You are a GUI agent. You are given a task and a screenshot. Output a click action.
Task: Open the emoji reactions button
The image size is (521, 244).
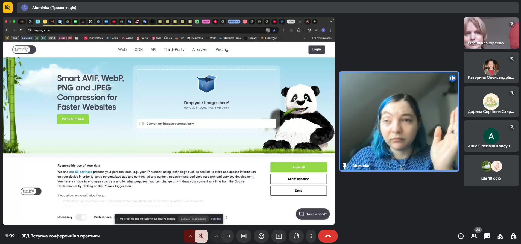(x=261, y=236)
